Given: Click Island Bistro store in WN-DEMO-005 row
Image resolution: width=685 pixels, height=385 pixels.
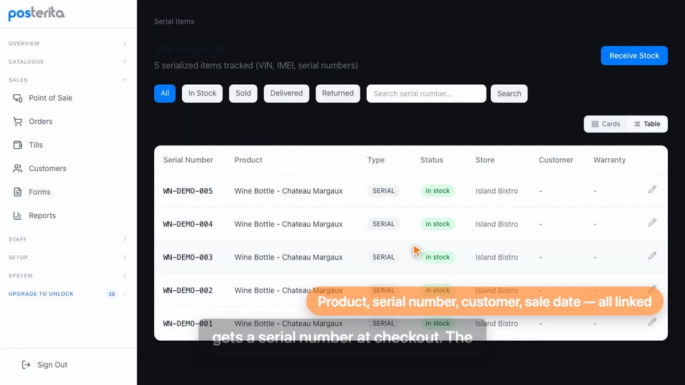Looking at the screenshot, I should 497,191.
